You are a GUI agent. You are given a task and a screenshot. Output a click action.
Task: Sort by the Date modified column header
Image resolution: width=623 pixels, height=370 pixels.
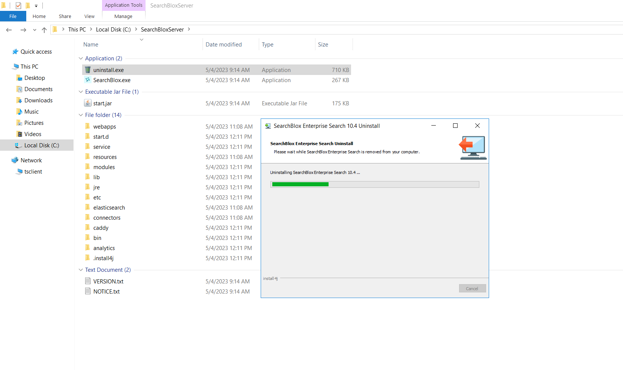click(x=224, y=44)
